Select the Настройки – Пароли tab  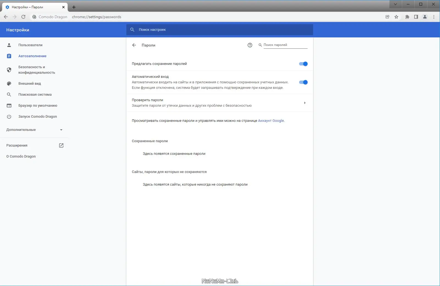[x=35, y=7]
